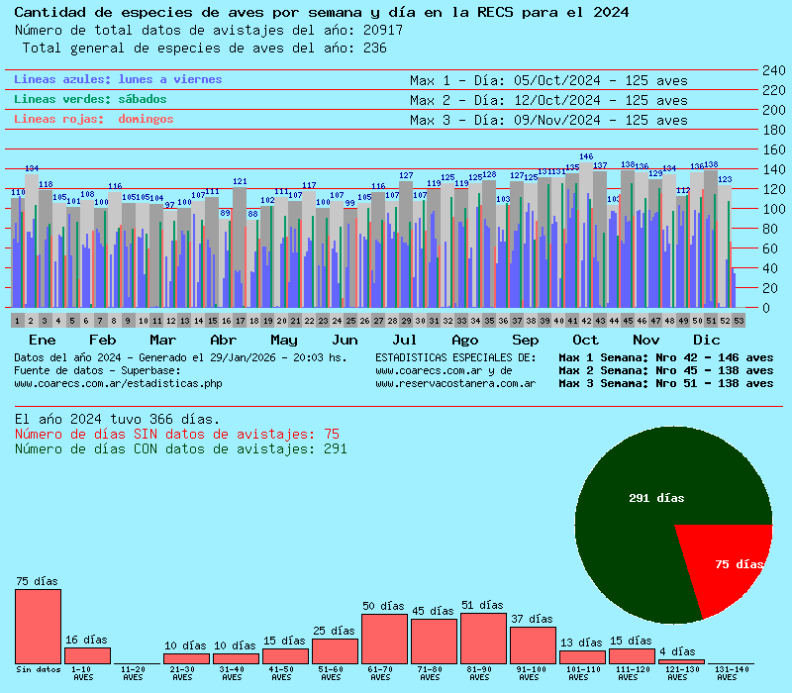Select the Oct month label

586,340
